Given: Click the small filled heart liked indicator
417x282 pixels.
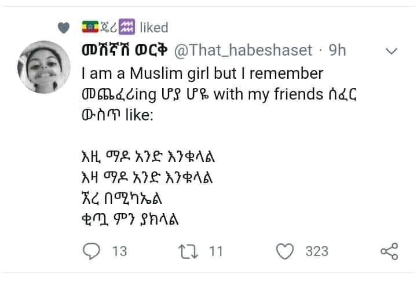Looking at the screenshot, I should (64, 28).
